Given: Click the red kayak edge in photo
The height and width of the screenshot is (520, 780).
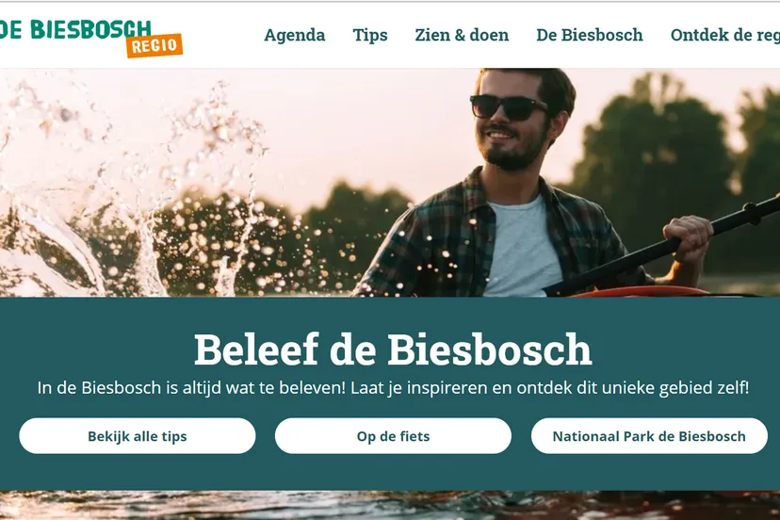Looking at the screenshot, I should [642, 292].
